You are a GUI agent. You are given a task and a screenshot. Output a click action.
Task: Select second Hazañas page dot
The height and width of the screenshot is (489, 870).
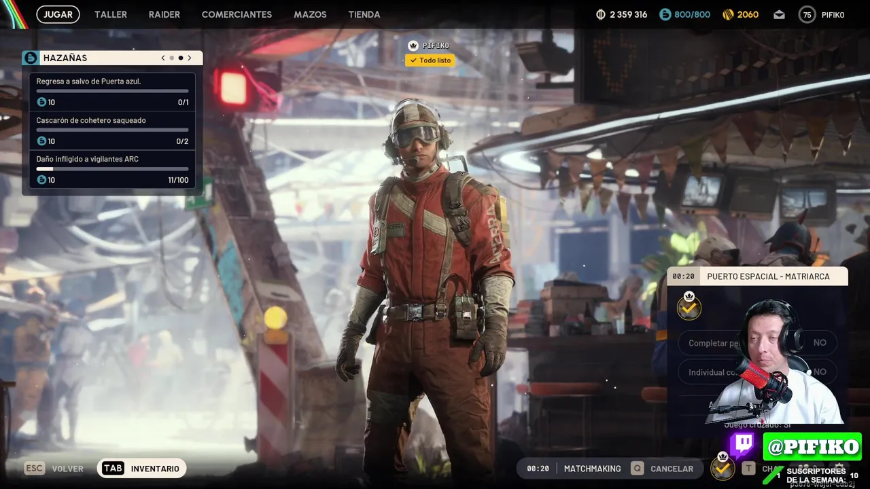click(180, 58)
